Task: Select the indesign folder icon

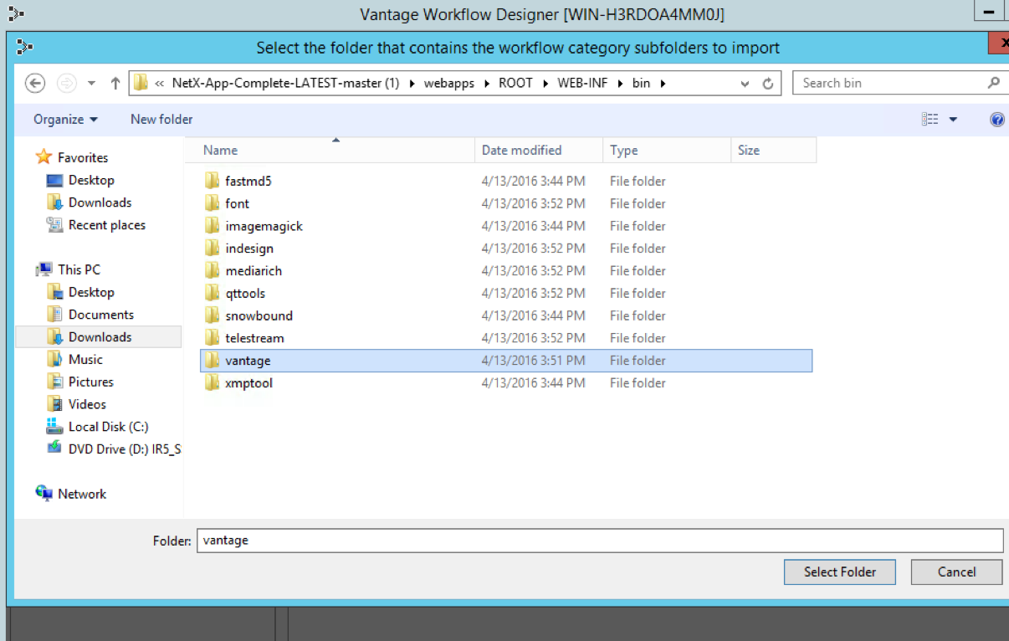Action: coord(213,249)
